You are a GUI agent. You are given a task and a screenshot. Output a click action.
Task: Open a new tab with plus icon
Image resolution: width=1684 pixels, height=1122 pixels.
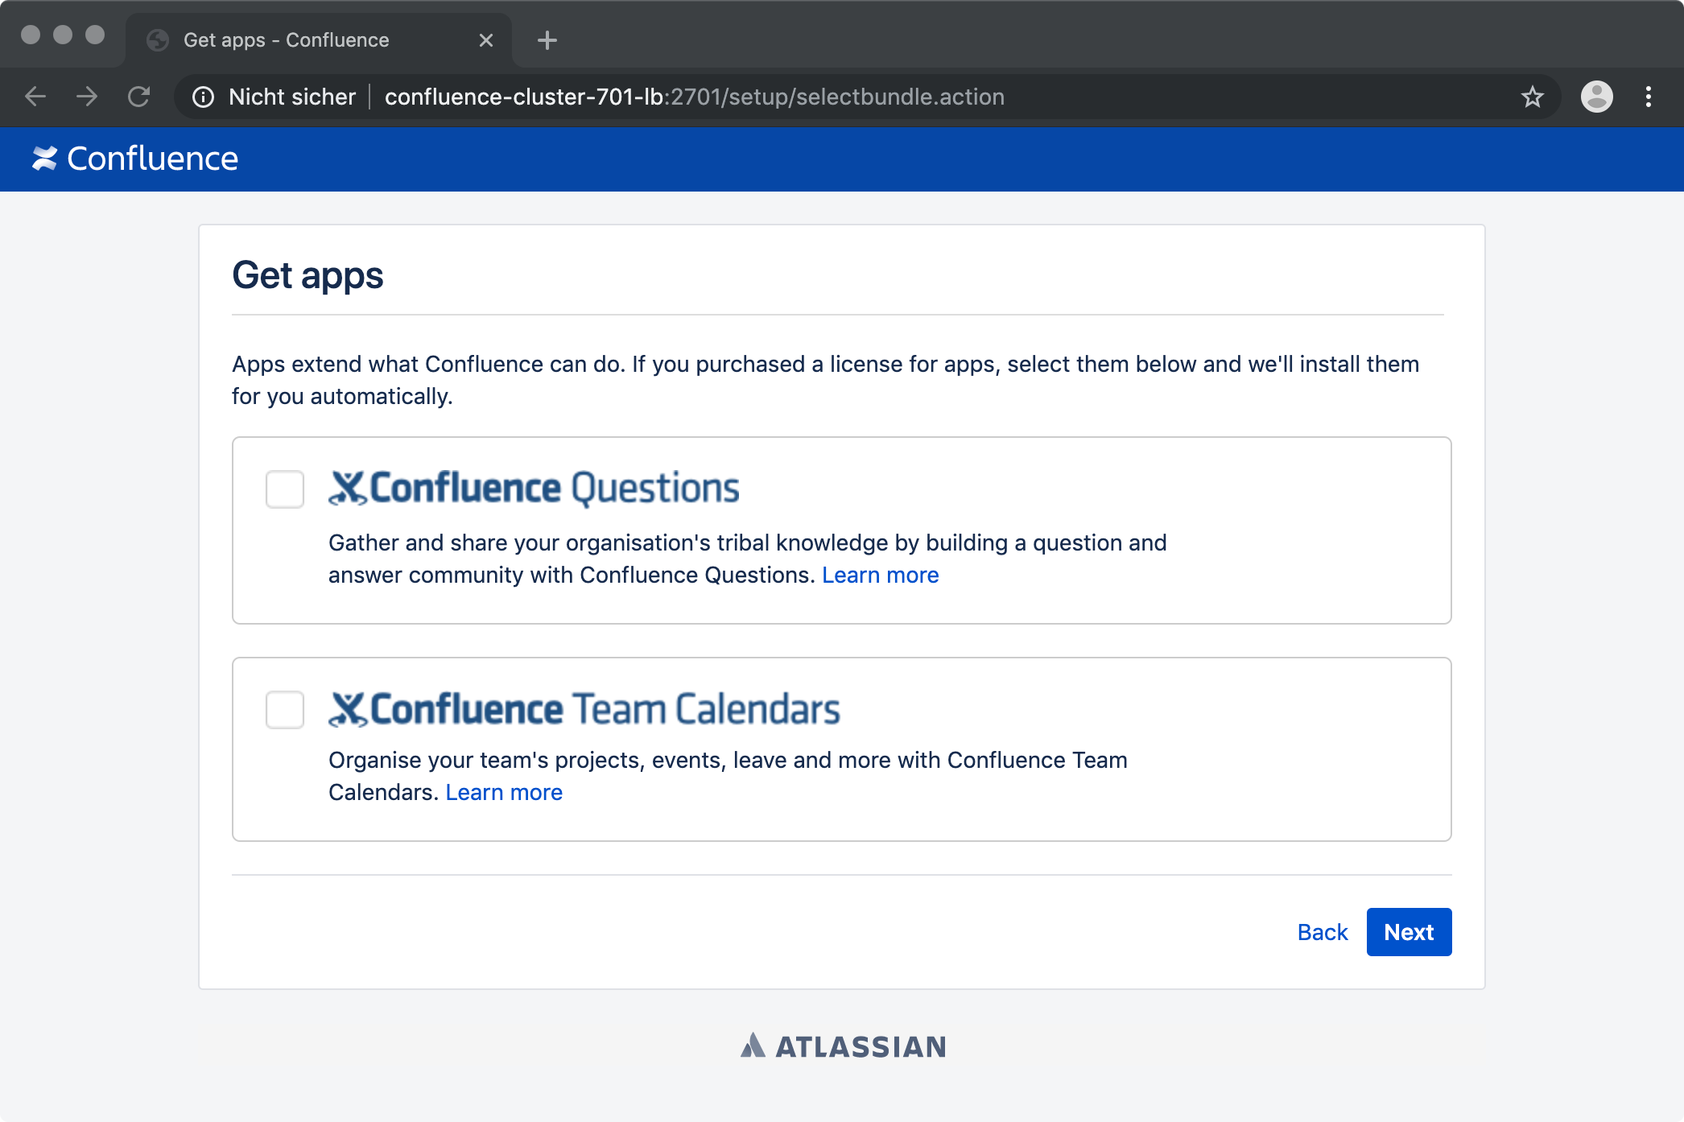pos(547,39)
